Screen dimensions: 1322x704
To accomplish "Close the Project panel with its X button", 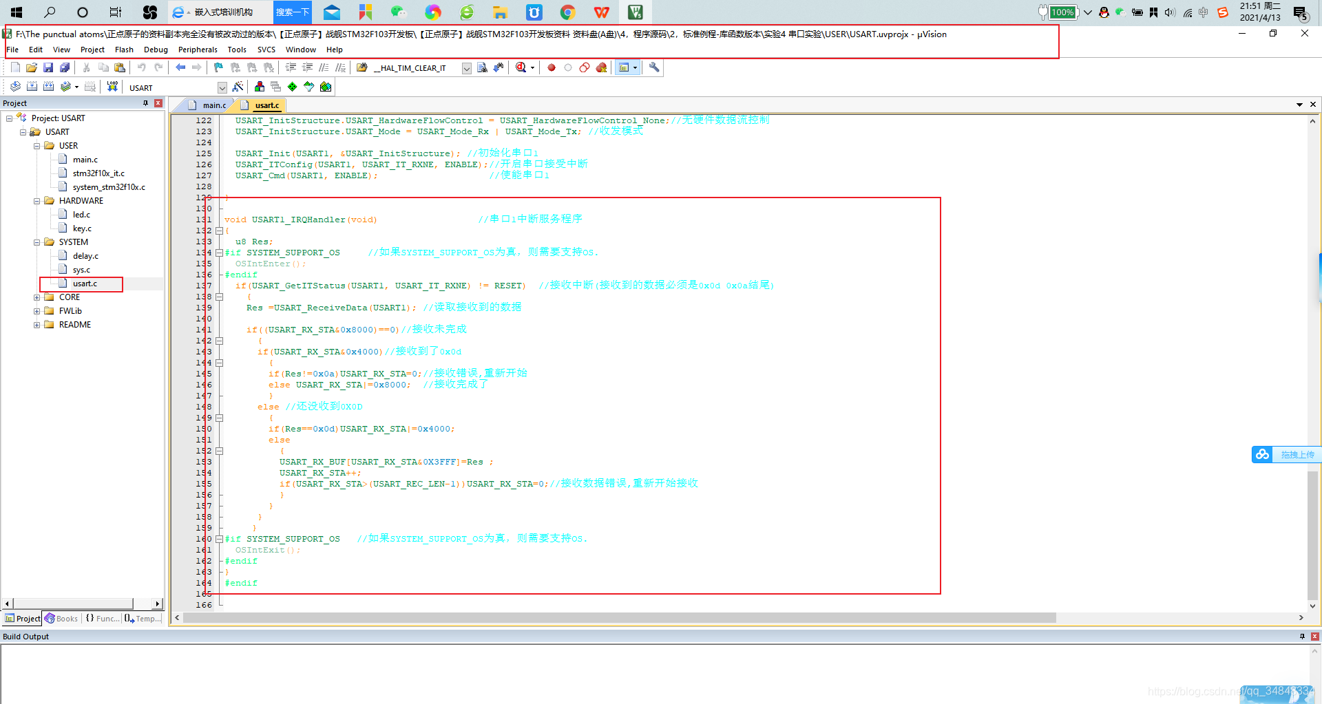I will [158, 103].
